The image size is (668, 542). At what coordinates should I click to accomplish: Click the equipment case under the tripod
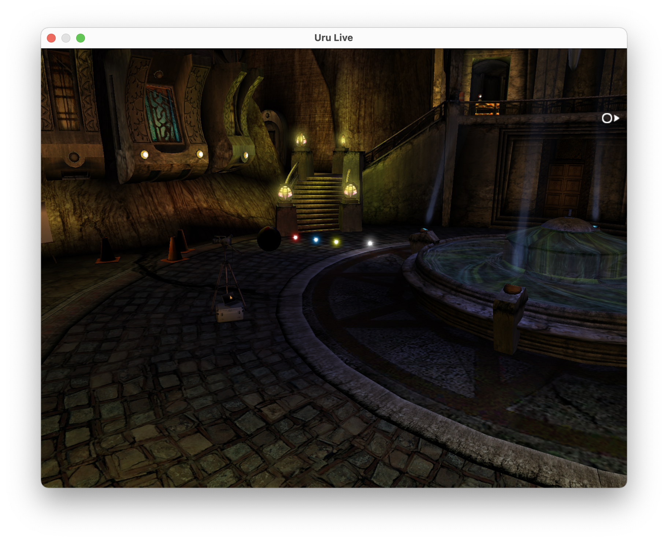[x=230, y=312]
